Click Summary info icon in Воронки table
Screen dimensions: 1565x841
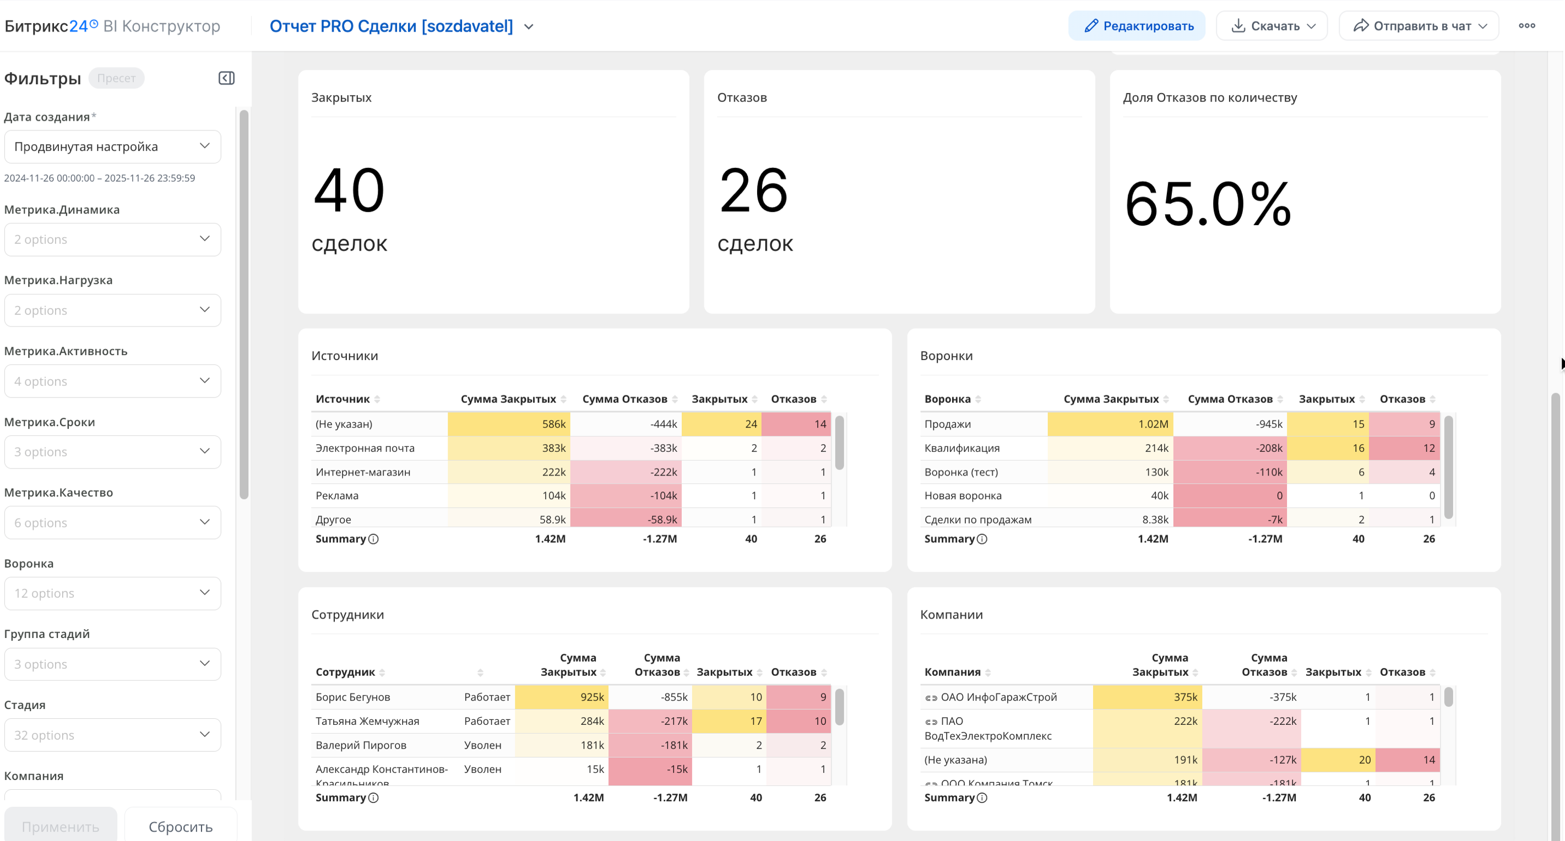point(982,539)
